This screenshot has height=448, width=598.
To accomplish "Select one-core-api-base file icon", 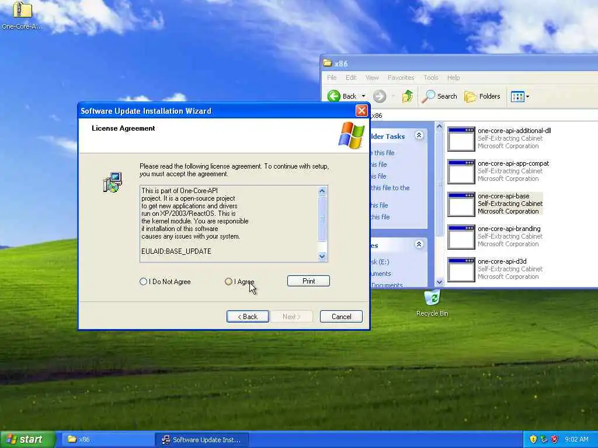I will point(461,205).
